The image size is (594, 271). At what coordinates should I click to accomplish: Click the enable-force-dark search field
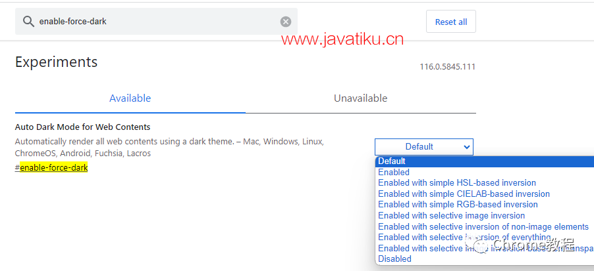pos(156,22)
